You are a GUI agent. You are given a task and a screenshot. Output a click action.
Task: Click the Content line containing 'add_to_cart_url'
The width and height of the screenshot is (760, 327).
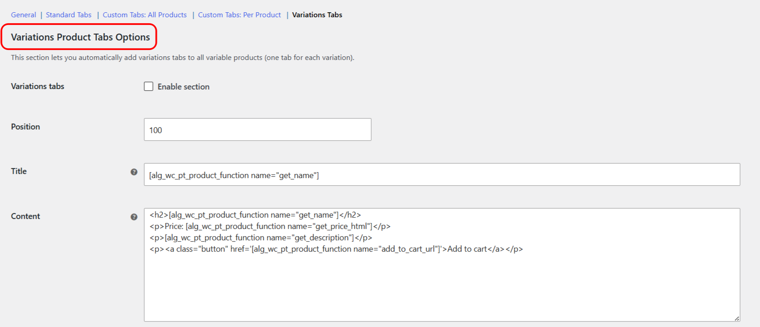[x=336, y=249]
